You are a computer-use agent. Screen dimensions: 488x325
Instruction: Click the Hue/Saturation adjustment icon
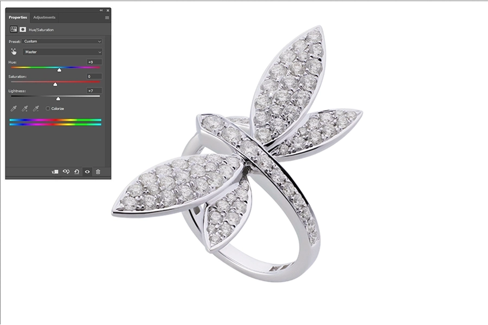[x=14, y=29]
